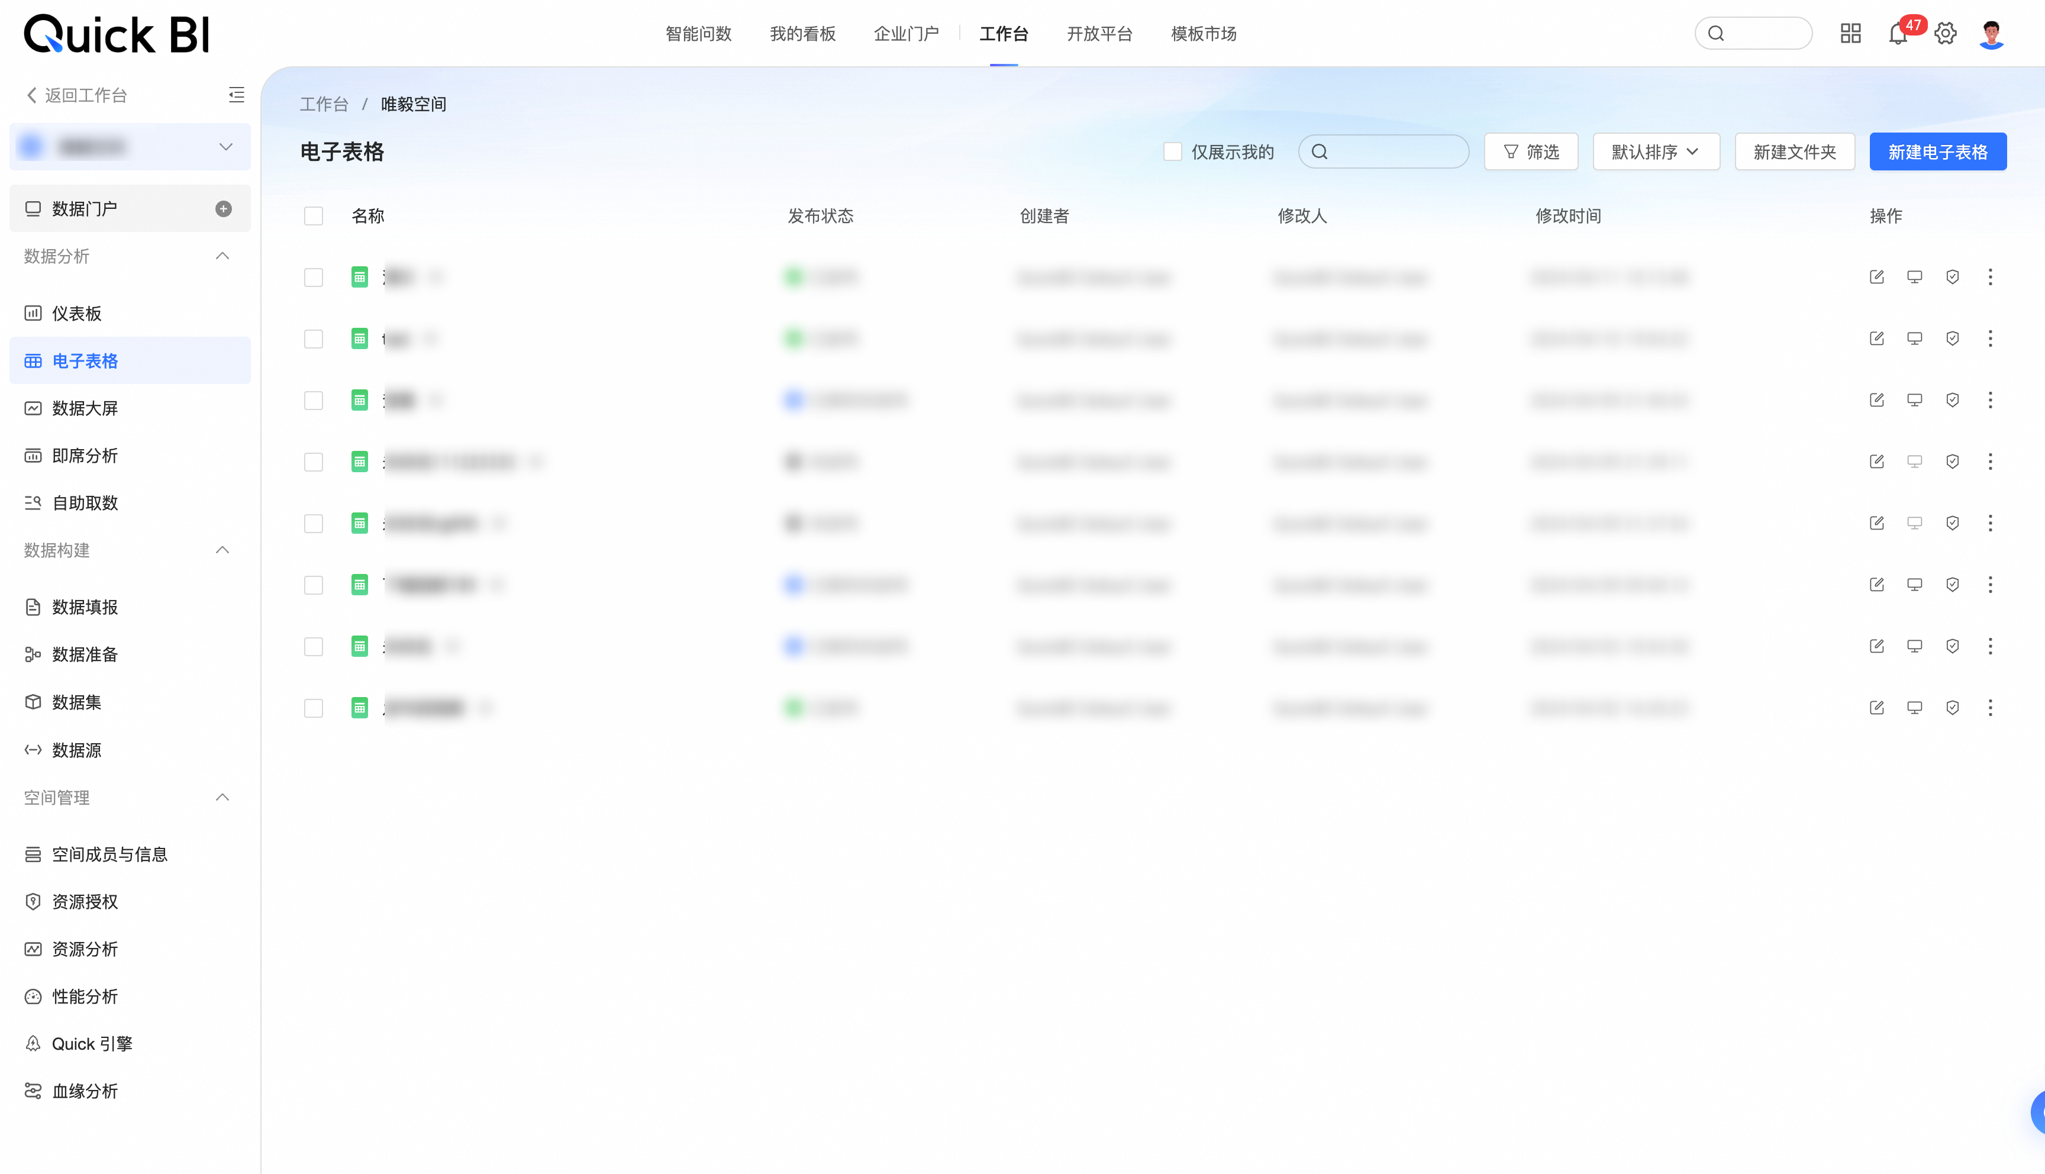Screen dimensions: 2045x1174
Task: Click the edit icon in the first row
Action: [x=1876, y=278]
